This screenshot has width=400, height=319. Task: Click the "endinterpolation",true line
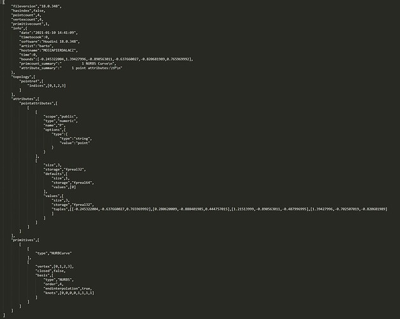[x=68, y=288]
